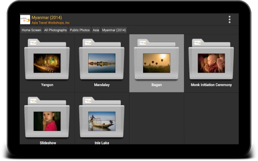Tap the Yangon temple thumbnail
Image resolution: width=258 pixels, height=161 pixels.
(47, 63)
